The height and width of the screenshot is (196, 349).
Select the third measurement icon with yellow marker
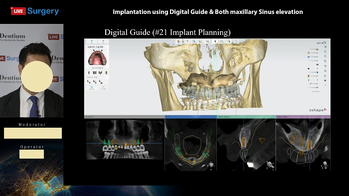click(x=101, y=82)
